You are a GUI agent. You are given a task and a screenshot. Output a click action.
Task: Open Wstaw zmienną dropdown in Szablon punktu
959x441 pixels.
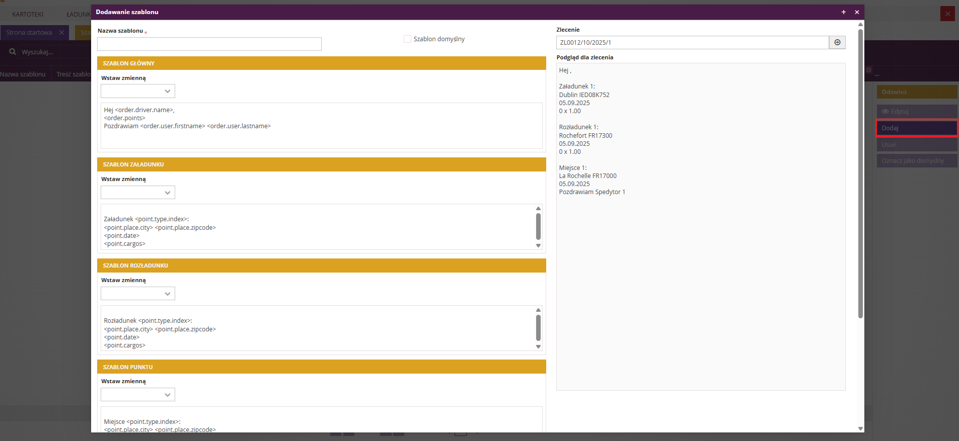tap(138, 394)
